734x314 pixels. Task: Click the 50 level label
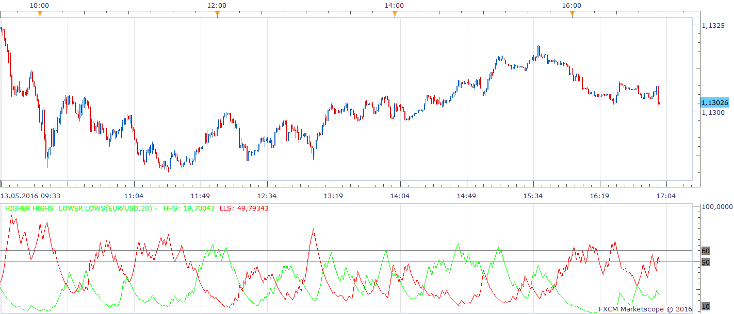706,262
